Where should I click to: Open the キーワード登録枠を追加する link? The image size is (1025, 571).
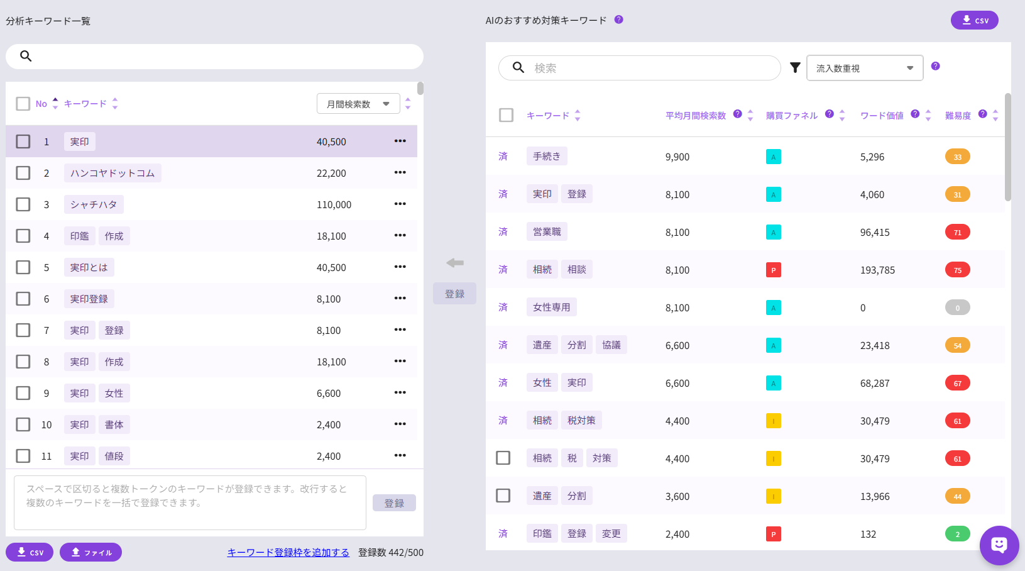click(x=288, y=552)
